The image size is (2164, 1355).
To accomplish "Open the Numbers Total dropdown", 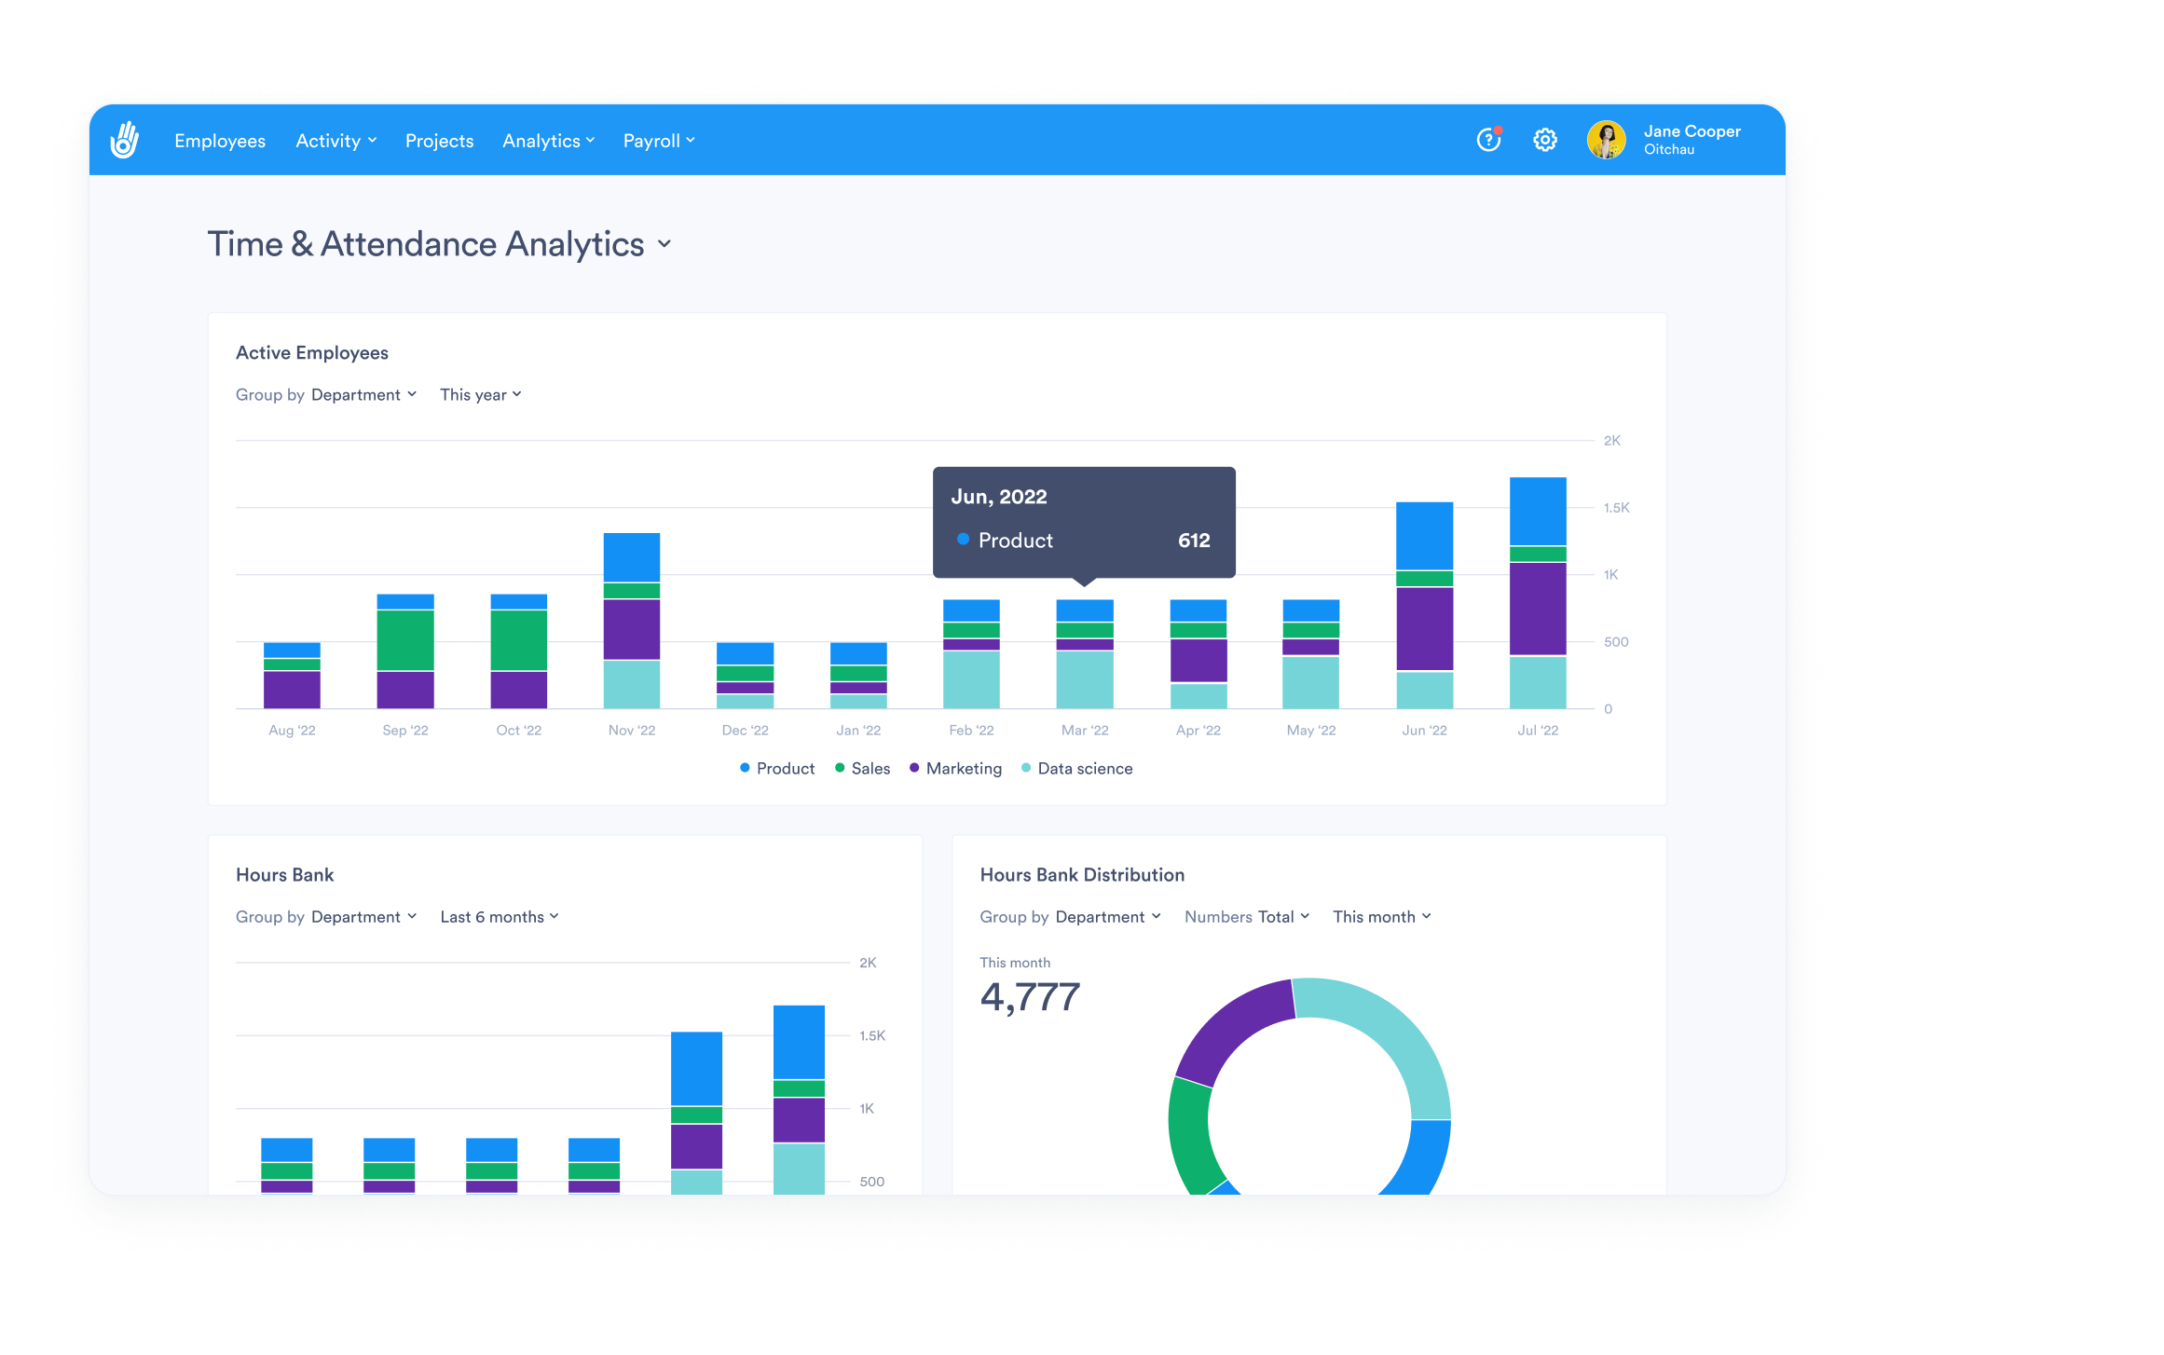I will tap(1246, 916).
